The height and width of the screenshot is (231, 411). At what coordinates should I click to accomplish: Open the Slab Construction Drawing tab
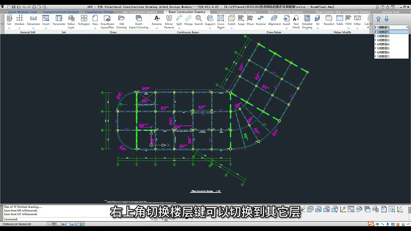click(140, 12)
